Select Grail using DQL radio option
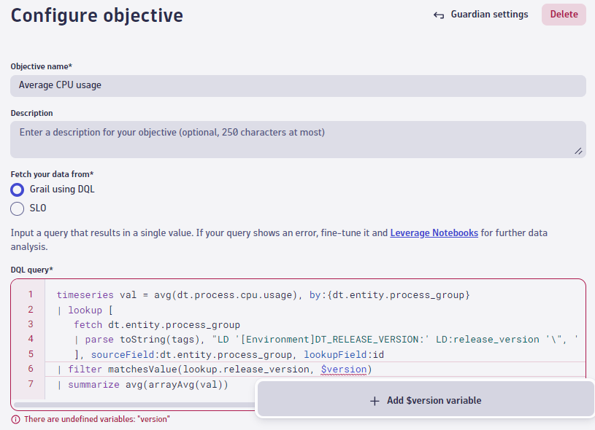595x430 pixels. click(17, 189)
